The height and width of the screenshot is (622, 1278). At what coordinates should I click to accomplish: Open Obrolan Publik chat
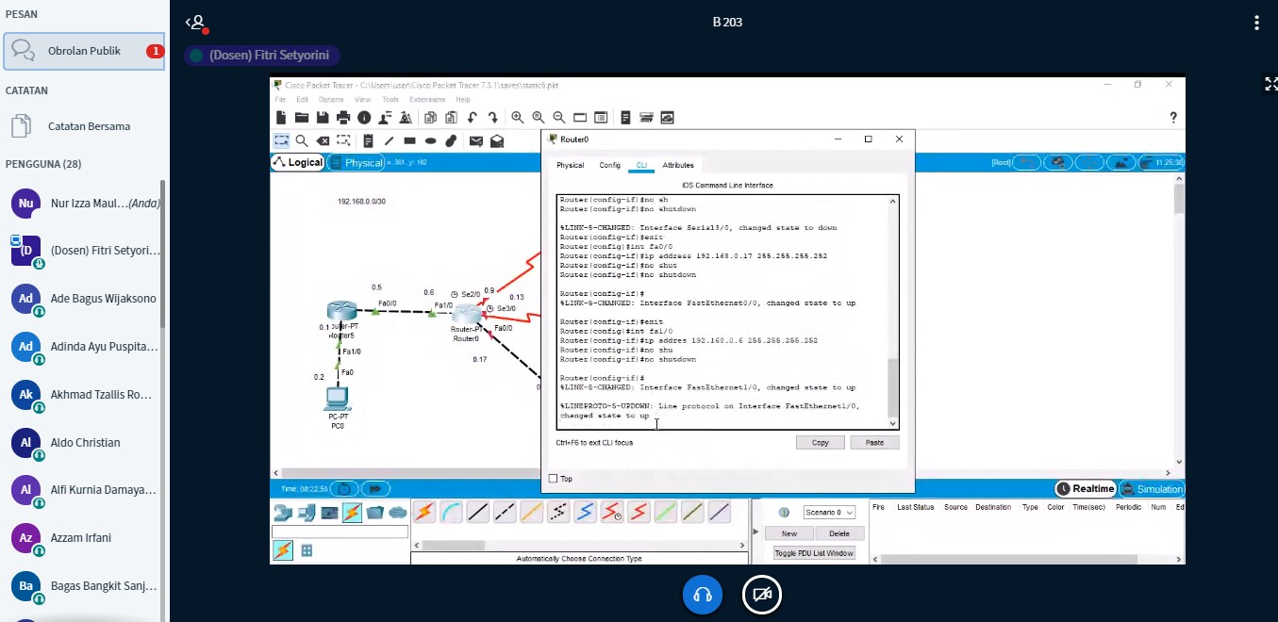[x=84, y=51]
